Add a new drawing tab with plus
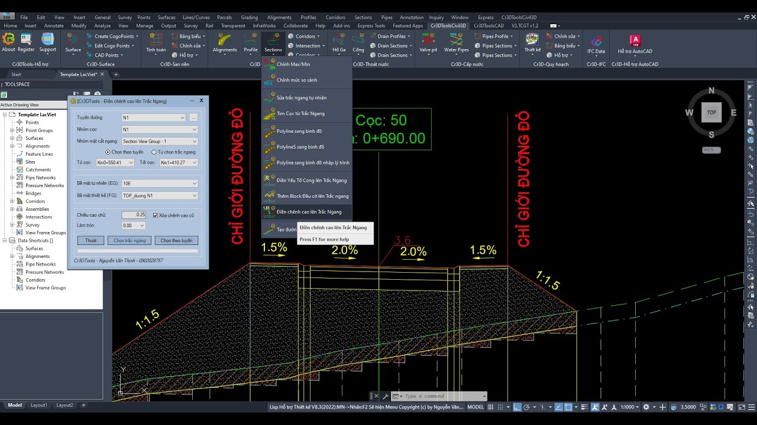 tap(116, 74)
